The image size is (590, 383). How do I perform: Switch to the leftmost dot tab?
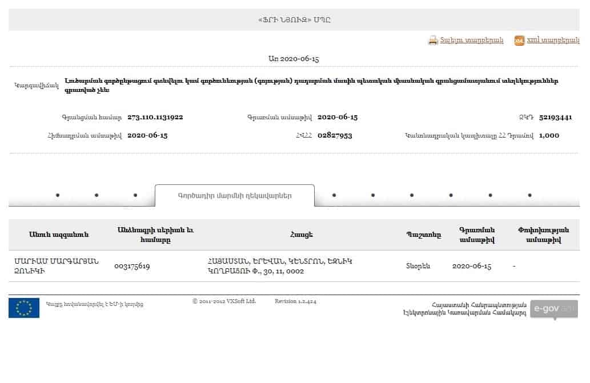pos(58,195)
